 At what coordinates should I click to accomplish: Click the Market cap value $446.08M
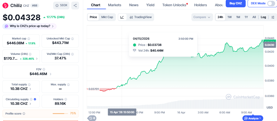coord(15,43)
